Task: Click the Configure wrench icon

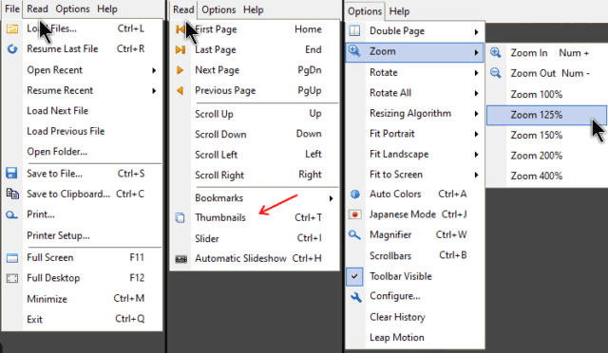Action: 356,297
